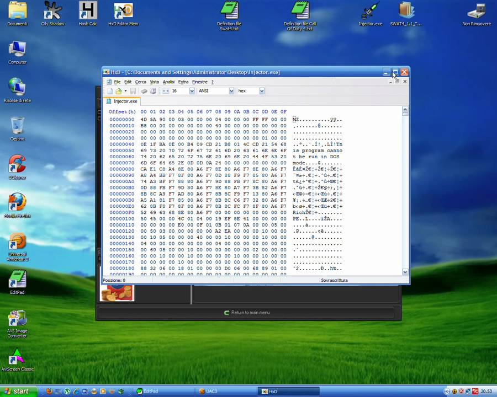The width and height of the screenshot is (497, 397).
Task: Open the Vista menu
Action: point(155,82)
